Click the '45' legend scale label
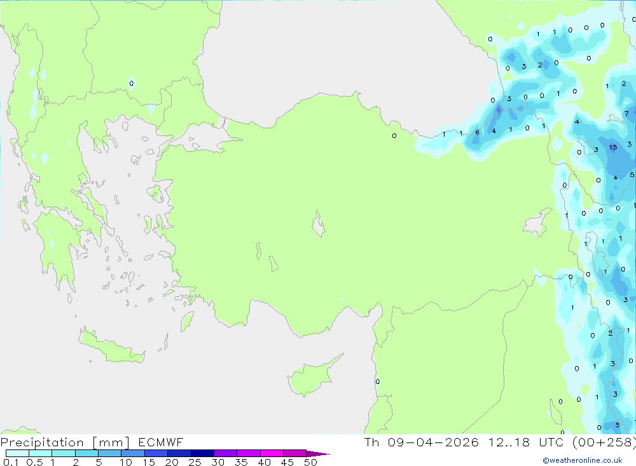The image size is (636, 466). point(287,462)
